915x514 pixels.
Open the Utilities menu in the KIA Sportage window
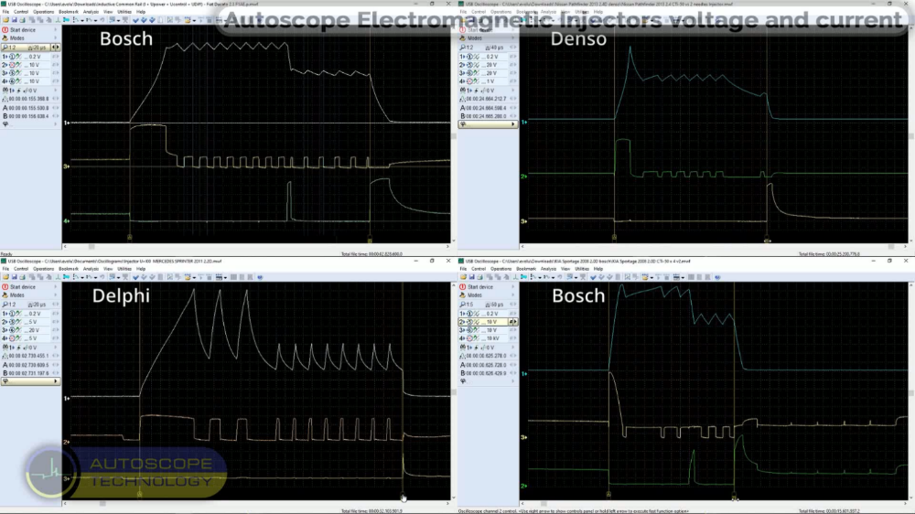pyautogui.click(x=580, y=269)
